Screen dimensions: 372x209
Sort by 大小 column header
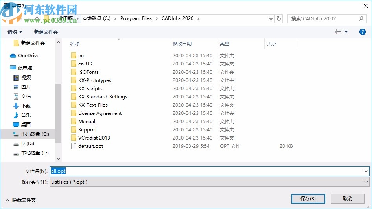(272, 44)
